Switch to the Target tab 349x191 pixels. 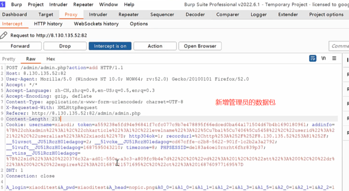point(46,14)
